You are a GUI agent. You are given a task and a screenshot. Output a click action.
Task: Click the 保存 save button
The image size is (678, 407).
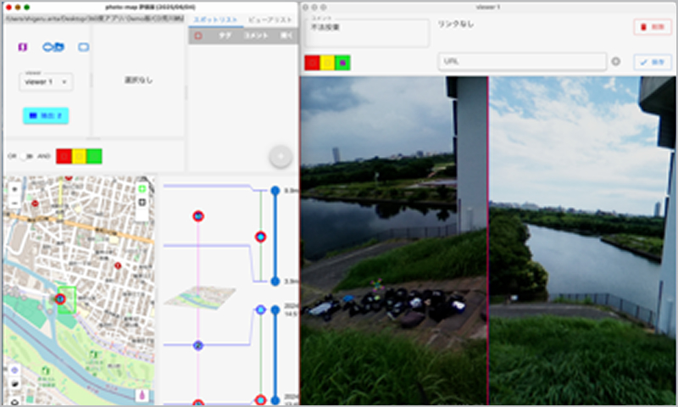[653, 62]
